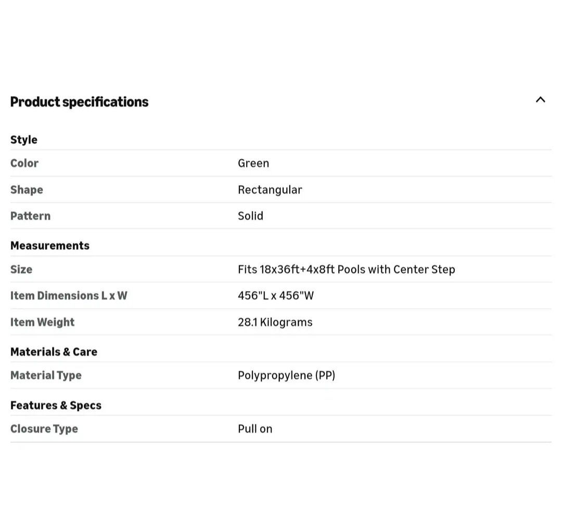Select the Pull on closure value
This screenshot has width=562, height=532.
[255, 428]
